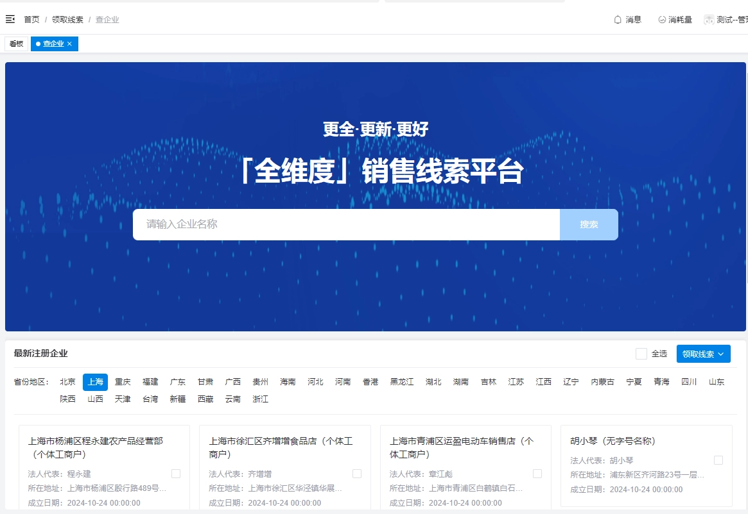This screenshot has width=748, height=514.
Task: Filter by 广东 province
Action: (178, 382)
